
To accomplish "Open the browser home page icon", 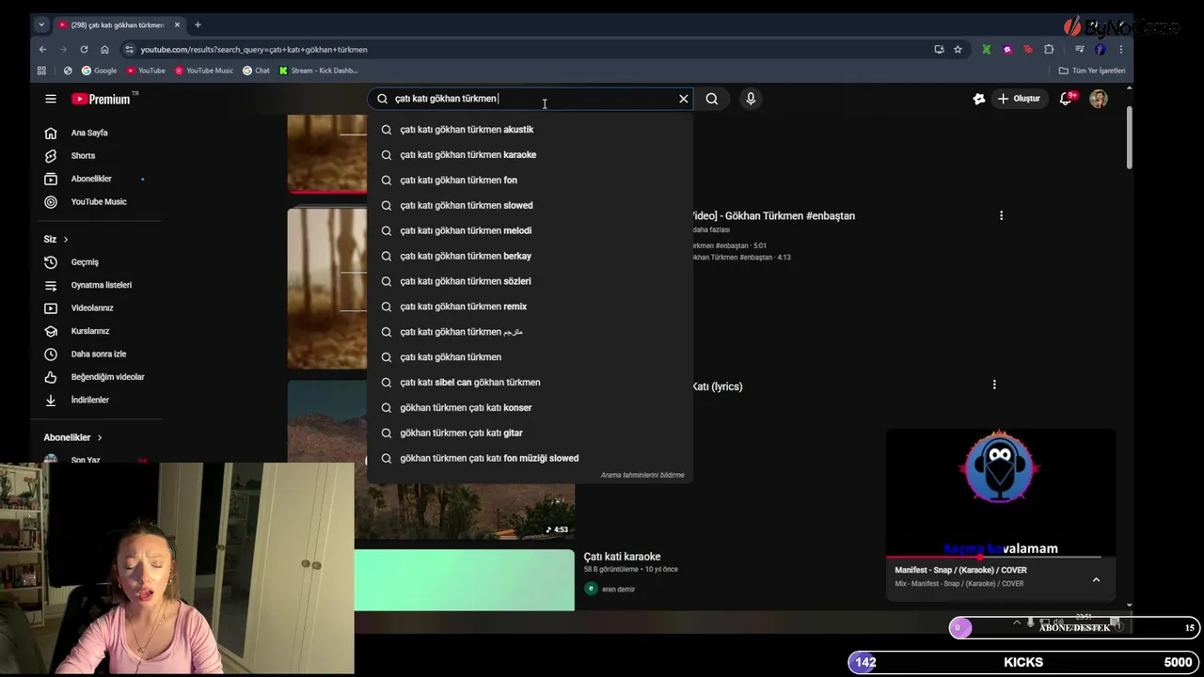I will [104, 49].
